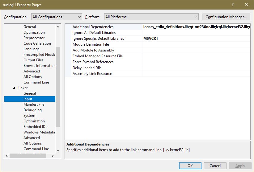Select Advanced just below Browse Information
The height and width of the screenshot is (172, 254).
tap(32, 71)
